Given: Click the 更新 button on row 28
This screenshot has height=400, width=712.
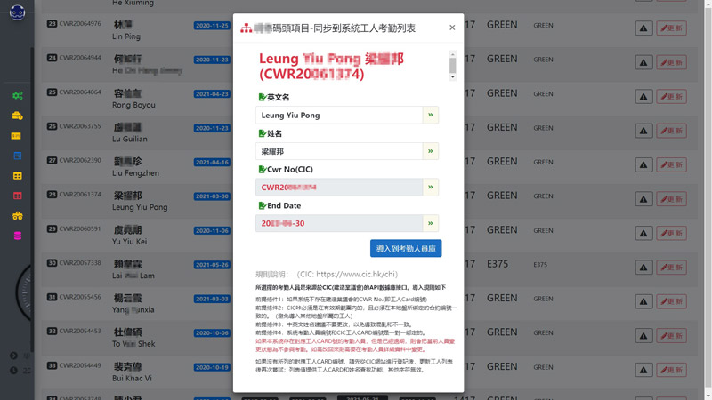Looking at the screenshot, I should pyautogui.click(x=671, y=199).
